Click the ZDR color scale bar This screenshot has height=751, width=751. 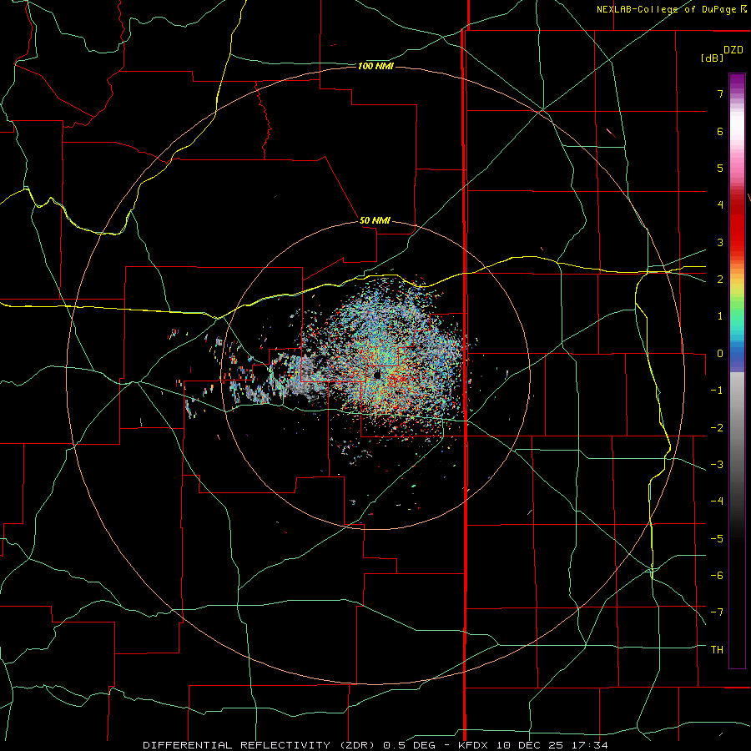click(x=737, y=370)
